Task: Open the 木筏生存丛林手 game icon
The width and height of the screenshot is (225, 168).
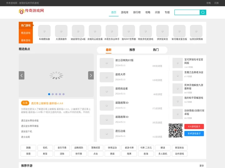Action: point(112,31)
